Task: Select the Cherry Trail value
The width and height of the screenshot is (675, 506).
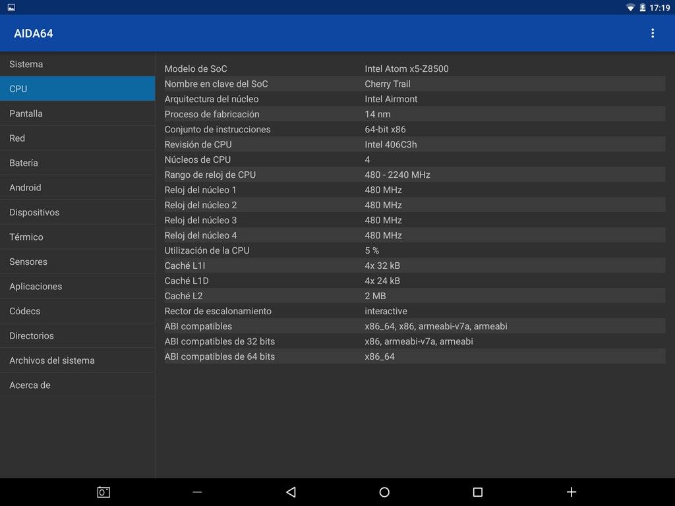Action: pos(388,84)
